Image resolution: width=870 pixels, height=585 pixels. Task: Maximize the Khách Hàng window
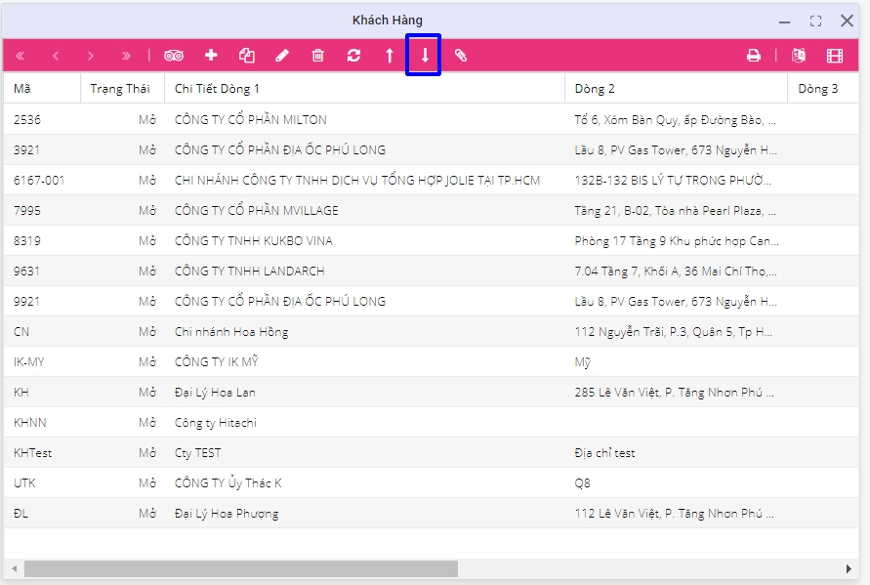tap(815, 21)
